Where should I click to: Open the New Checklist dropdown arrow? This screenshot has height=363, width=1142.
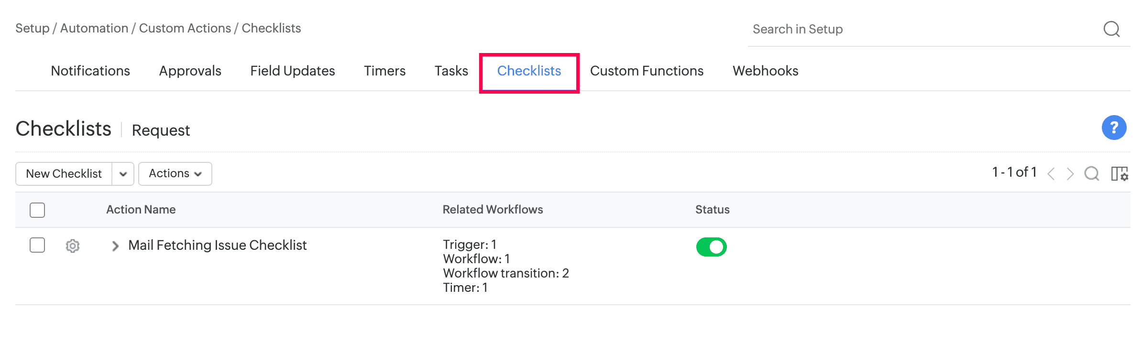click(x=123, y=174)
